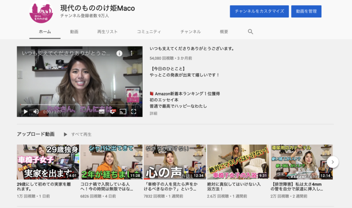Search within the channel using magnifier
The height and width of the screenshot is (208, 352).
click(250, 32)
